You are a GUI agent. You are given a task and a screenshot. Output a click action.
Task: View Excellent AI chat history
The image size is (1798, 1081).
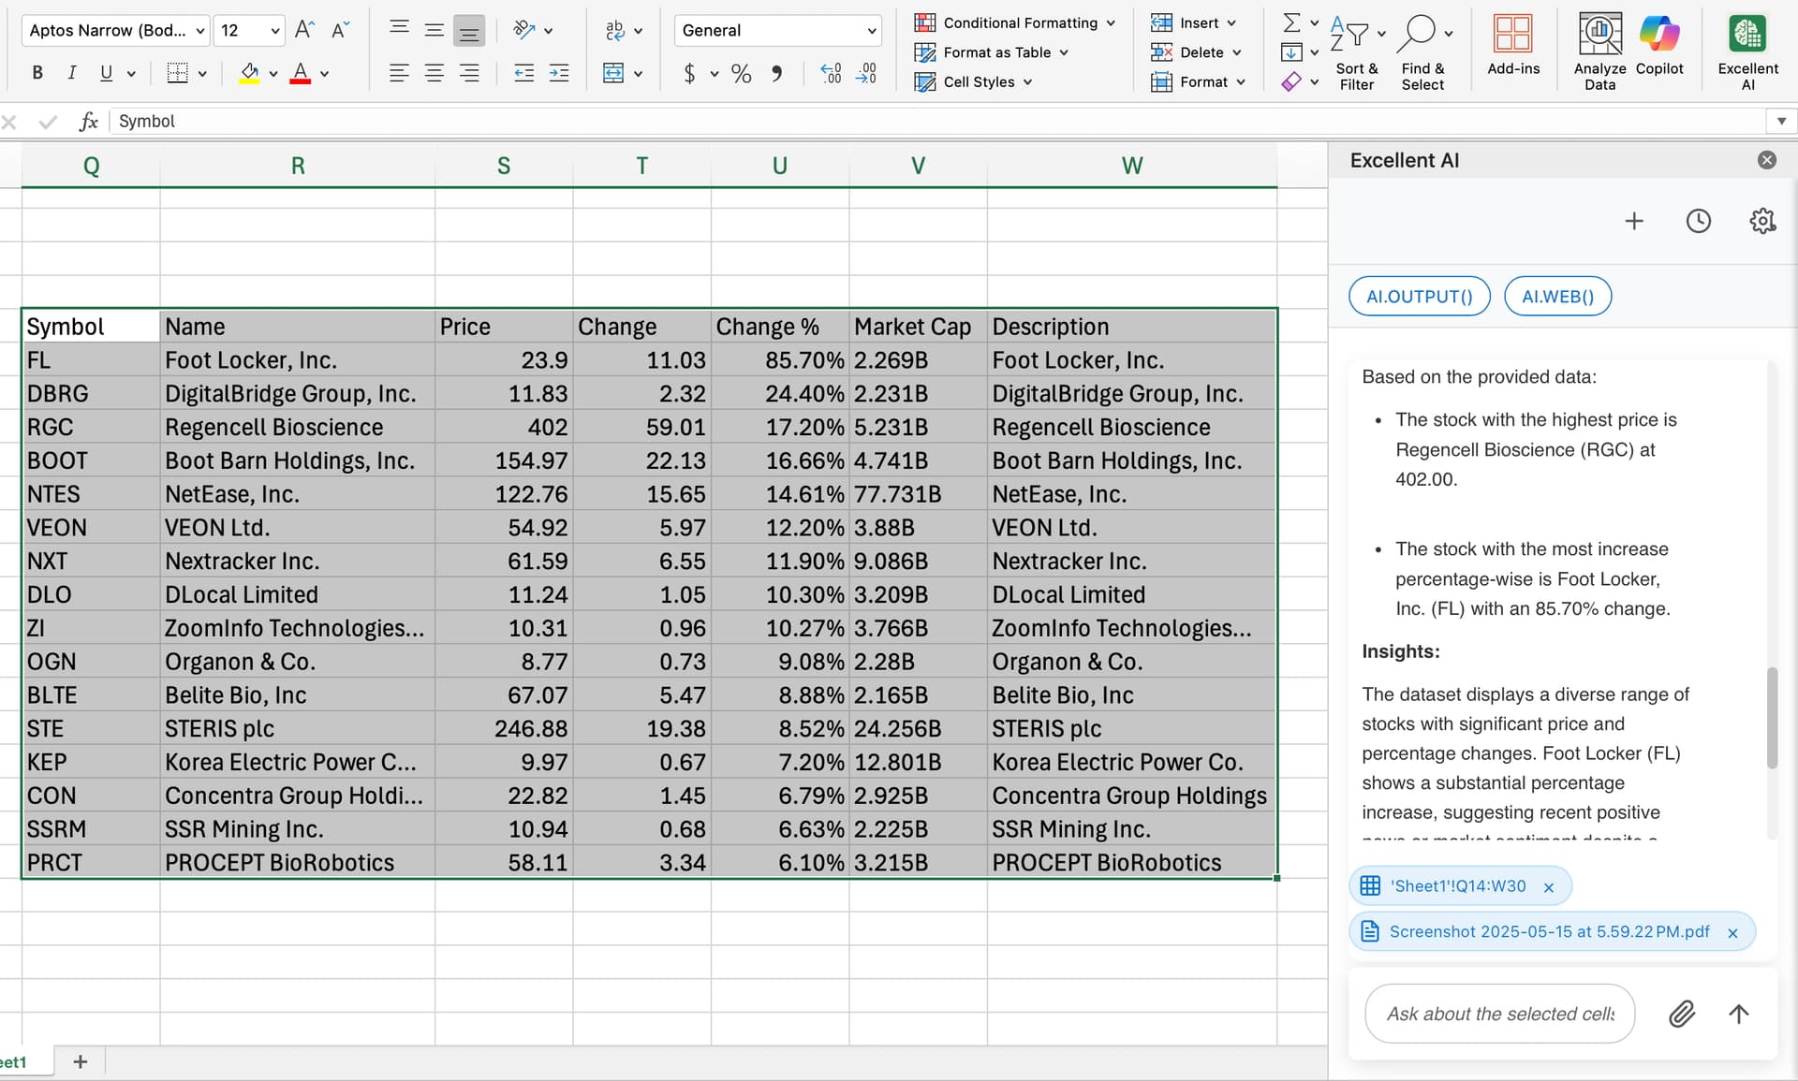click(1699, 221)
